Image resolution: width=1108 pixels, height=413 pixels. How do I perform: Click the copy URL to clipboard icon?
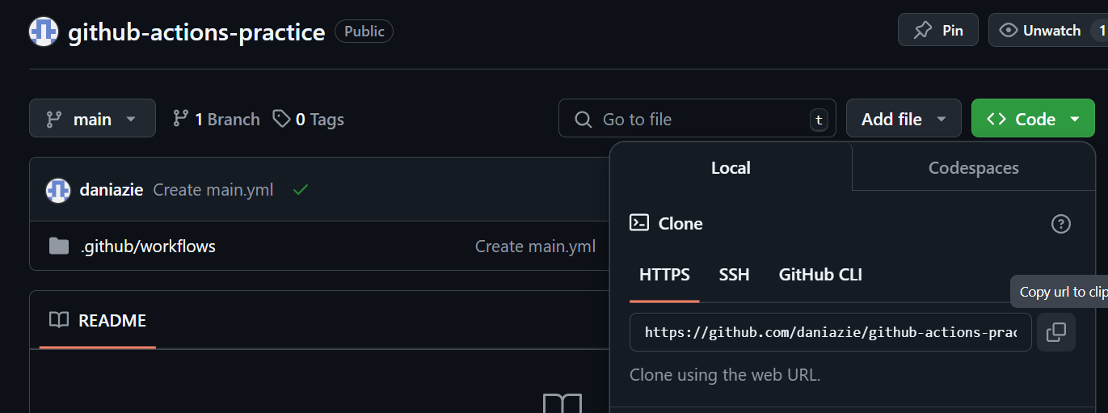[x=1055, y=332]
